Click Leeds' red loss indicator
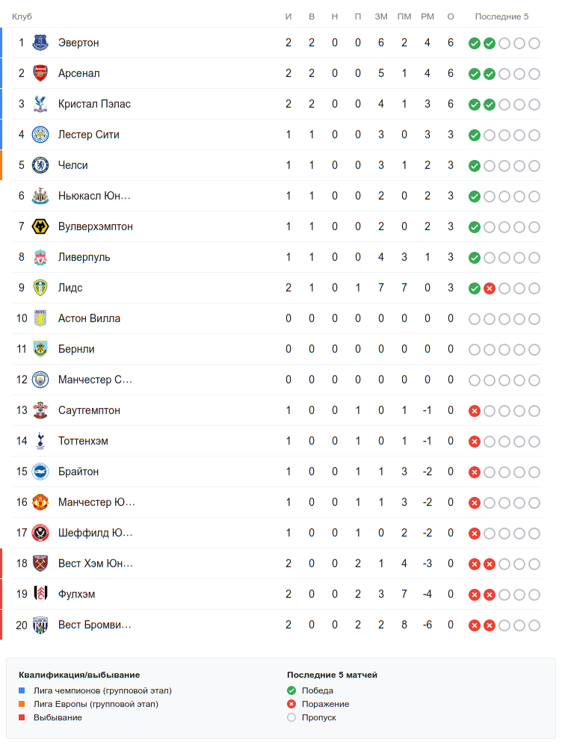Image resolution: width=562 pixels, height=745 pixels. (x=490, y=288)
